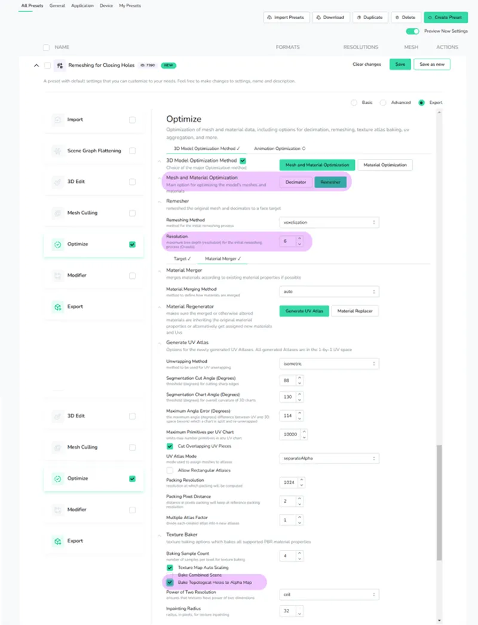The width and height of the screenshot is (478, 625).
Task: Click the first Mesh Culling step icon
Action: pos(58,213)
